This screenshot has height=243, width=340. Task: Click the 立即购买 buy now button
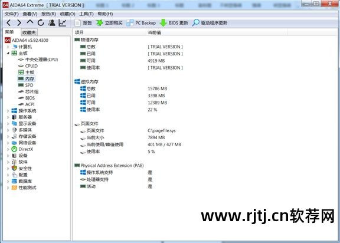click(x=109, y=23)
